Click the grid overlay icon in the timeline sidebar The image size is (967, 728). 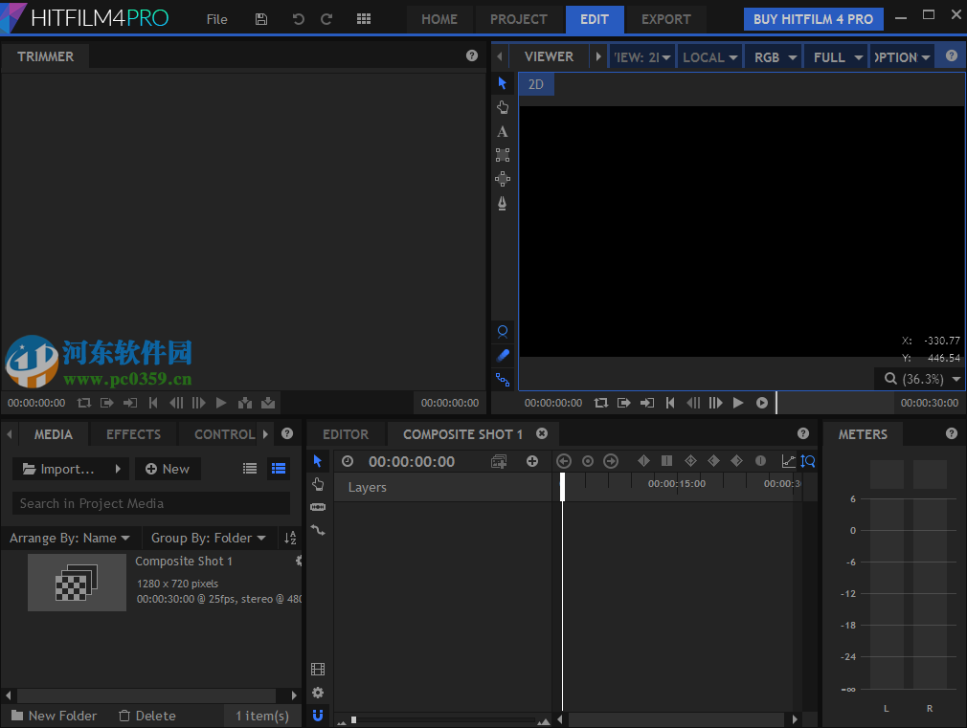[x=318, y=669]
